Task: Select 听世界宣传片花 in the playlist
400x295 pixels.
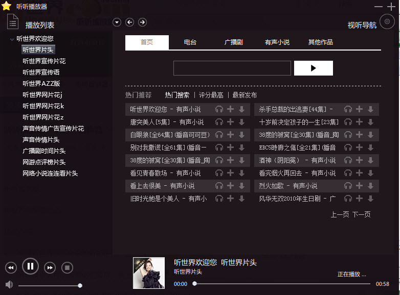Action: tap(44, 61)
